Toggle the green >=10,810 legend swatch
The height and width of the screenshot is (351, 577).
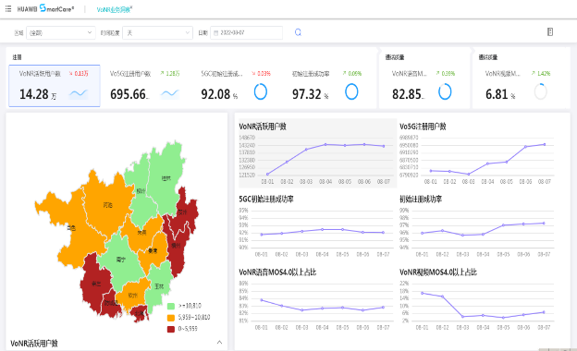171,306
